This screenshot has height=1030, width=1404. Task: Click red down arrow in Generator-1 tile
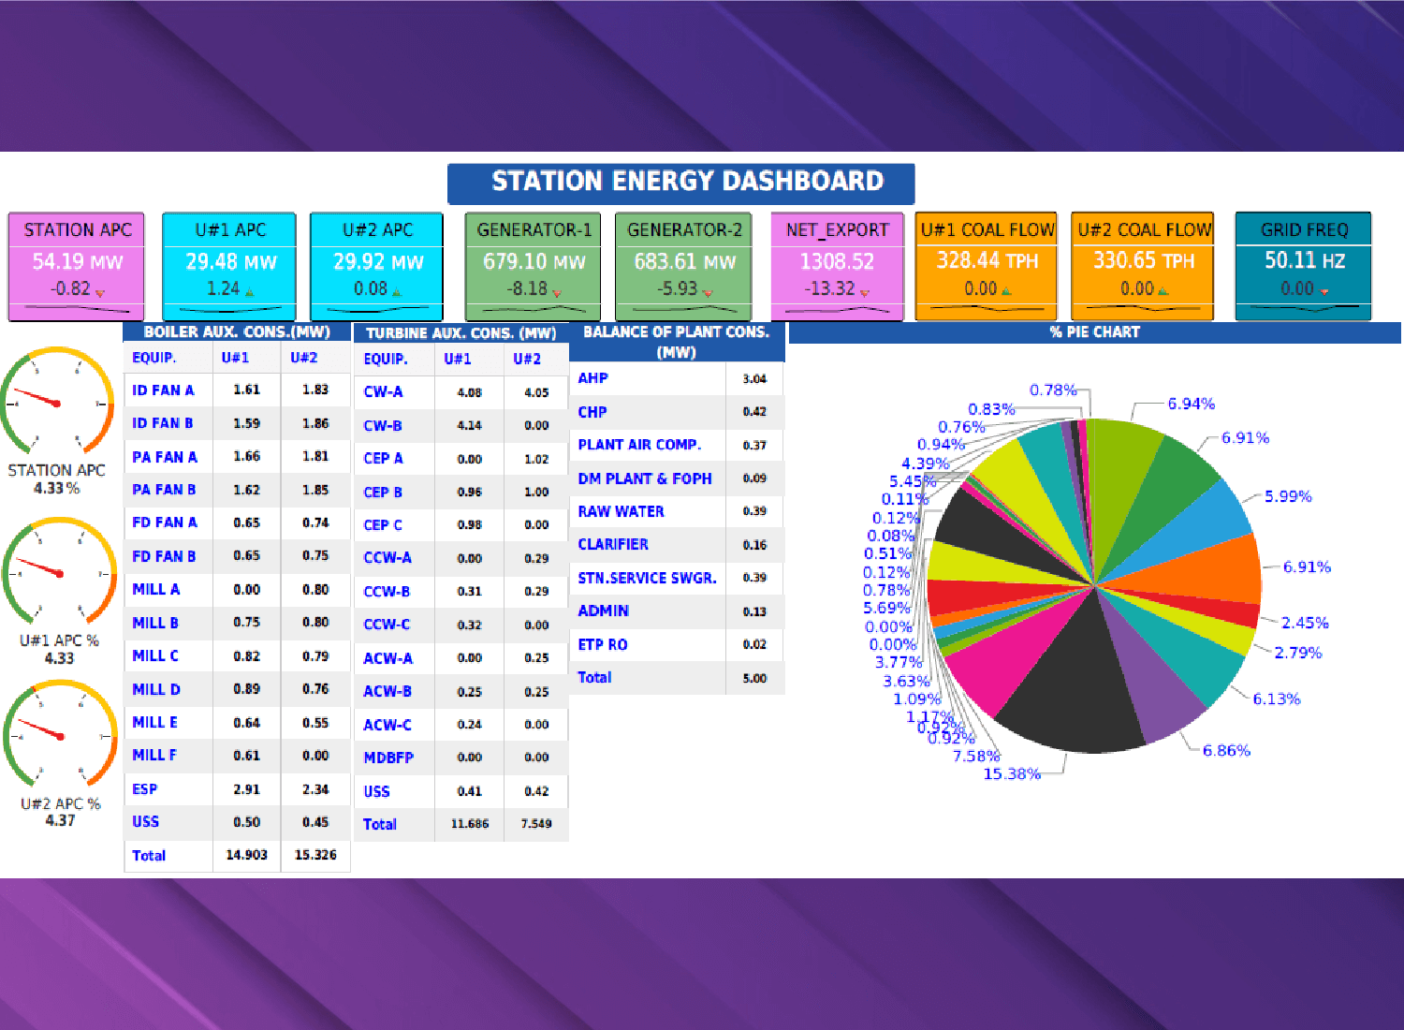point(557,293)
